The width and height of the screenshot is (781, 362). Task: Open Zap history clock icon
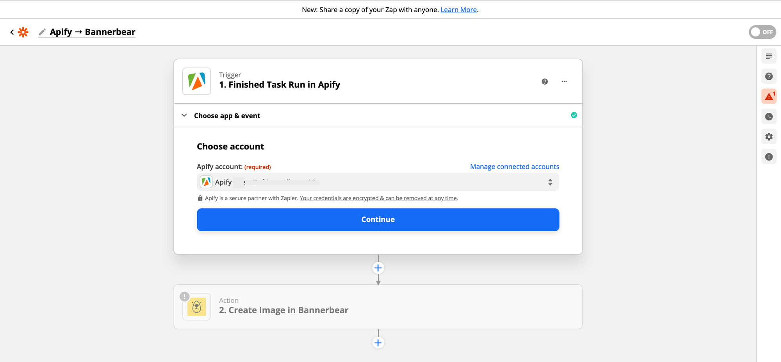(x=769, y=117)
